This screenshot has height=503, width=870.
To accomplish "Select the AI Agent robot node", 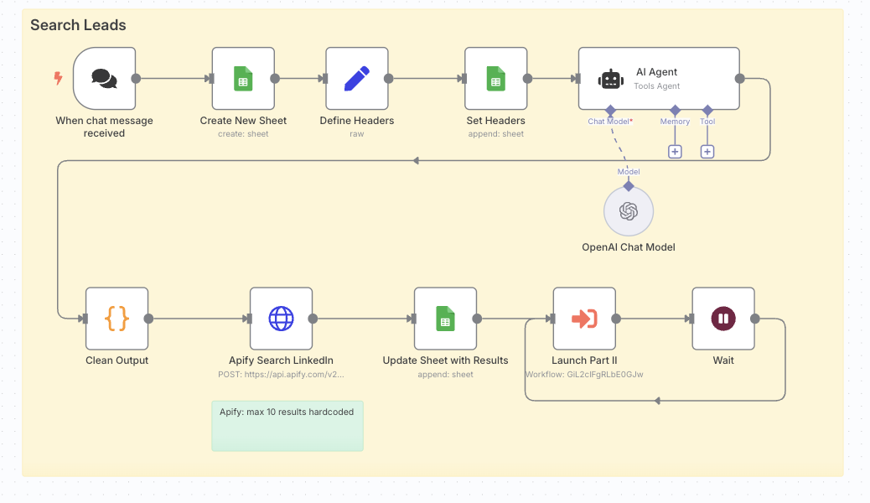I will pos(659,79).
